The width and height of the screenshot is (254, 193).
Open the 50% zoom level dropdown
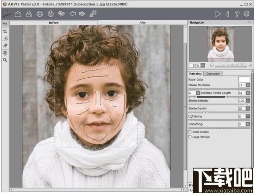203,66
